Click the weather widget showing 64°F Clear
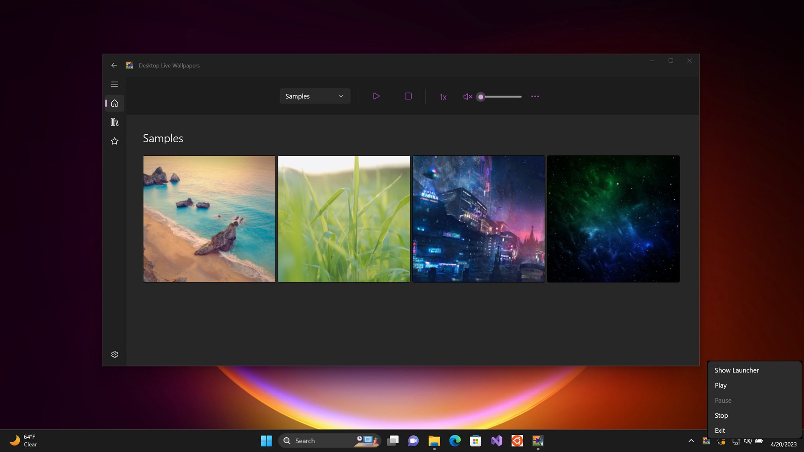804x452 pixels. 23,440
